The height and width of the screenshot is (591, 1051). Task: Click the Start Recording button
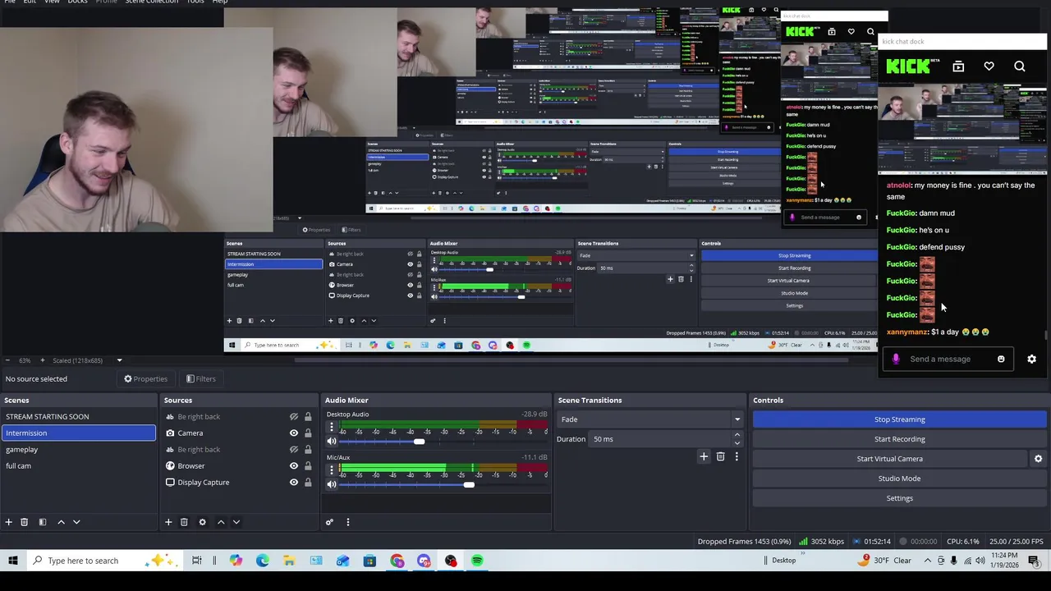(x=899, y=439)
